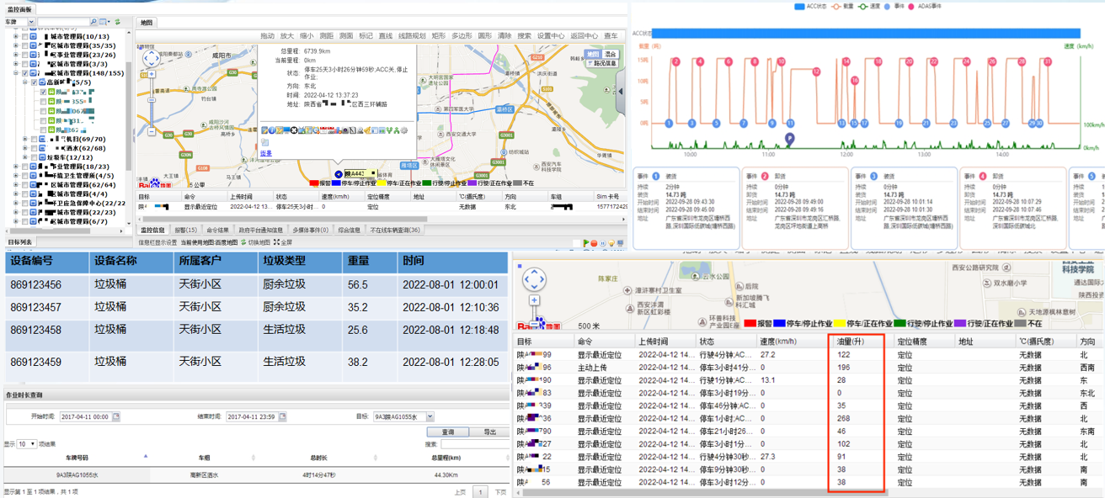The height and width of the screenshot is (498, 1105).
Task: Toggle the 垃圾车(12/12) checkbox
Action: pos(34,157)
